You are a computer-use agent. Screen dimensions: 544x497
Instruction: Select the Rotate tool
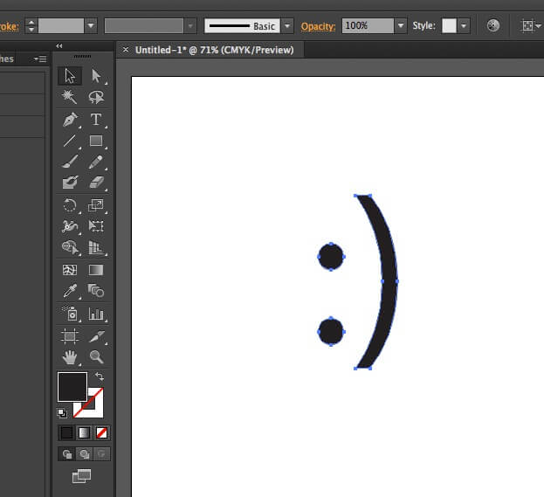point(70,205)
